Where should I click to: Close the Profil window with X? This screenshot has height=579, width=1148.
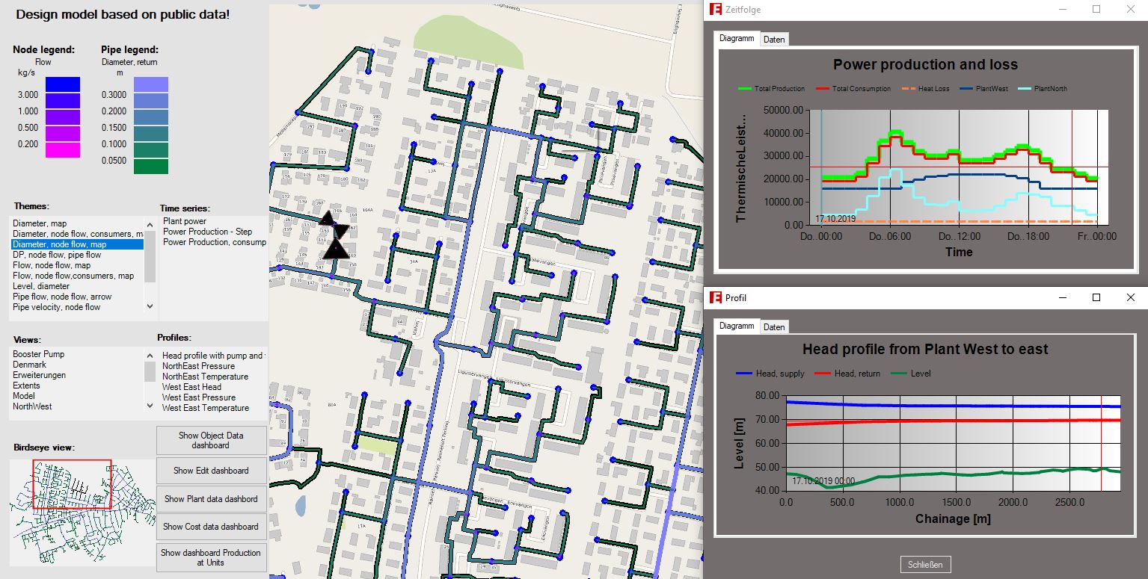[1130, 298]
